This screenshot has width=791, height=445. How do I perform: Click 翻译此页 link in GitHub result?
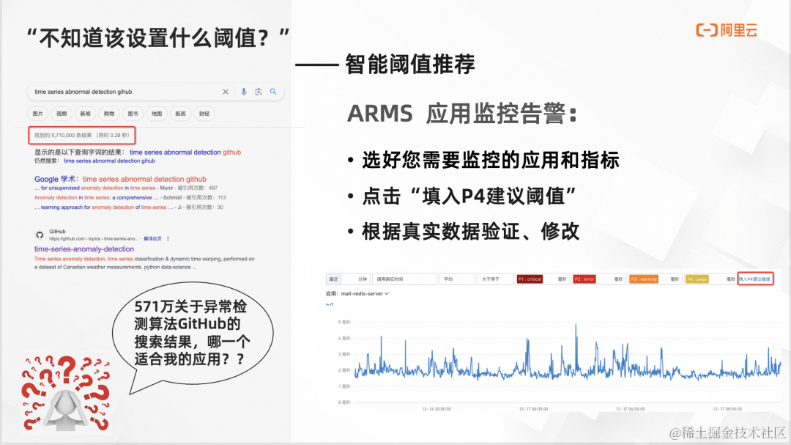[x=152, y=238]
